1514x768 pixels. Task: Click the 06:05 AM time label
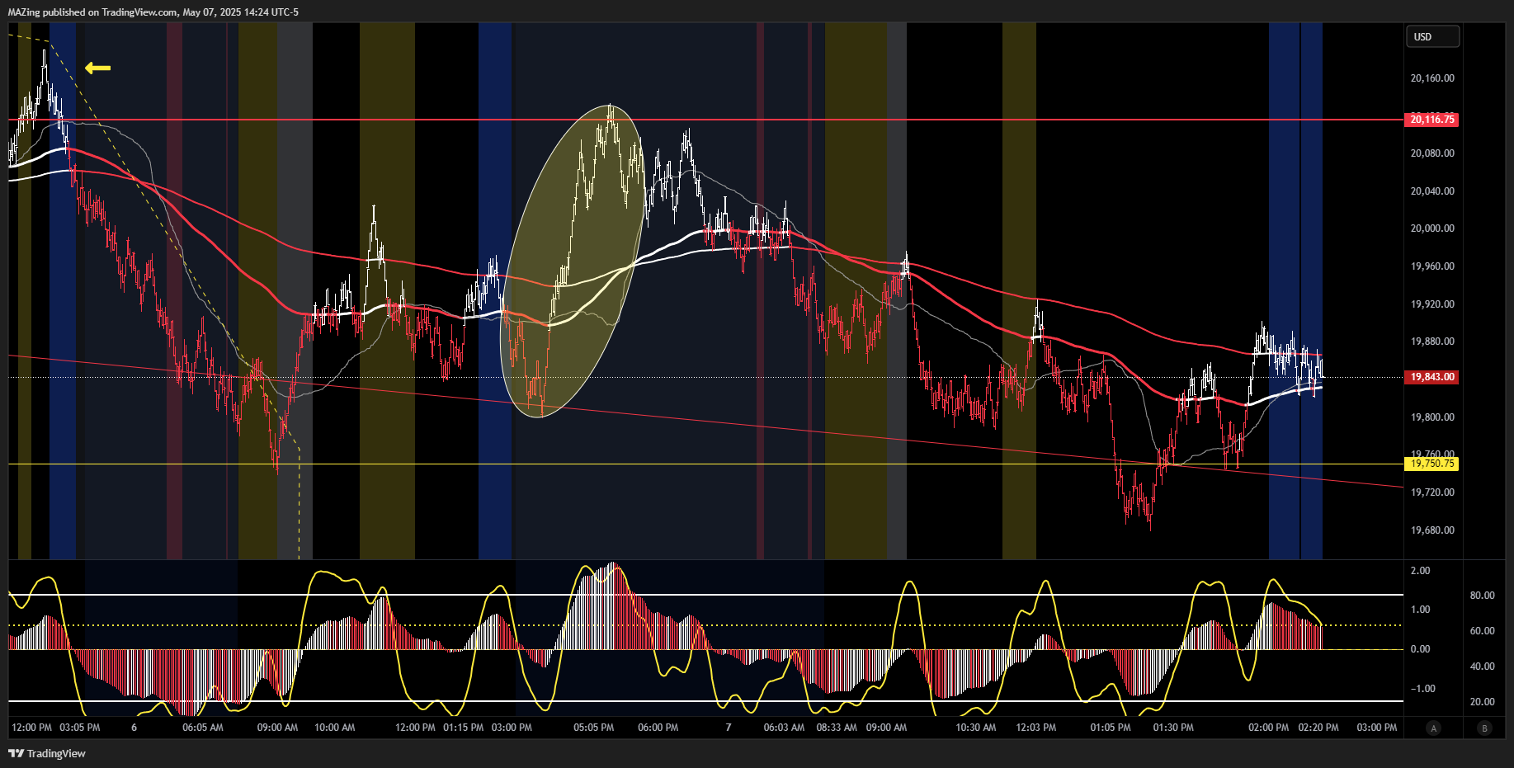(203, 728)
